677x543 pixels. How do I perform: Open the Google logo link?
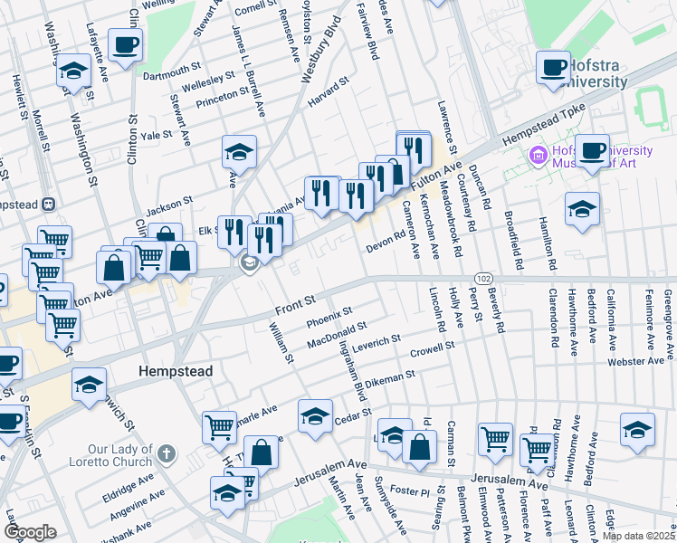[30, 531]
